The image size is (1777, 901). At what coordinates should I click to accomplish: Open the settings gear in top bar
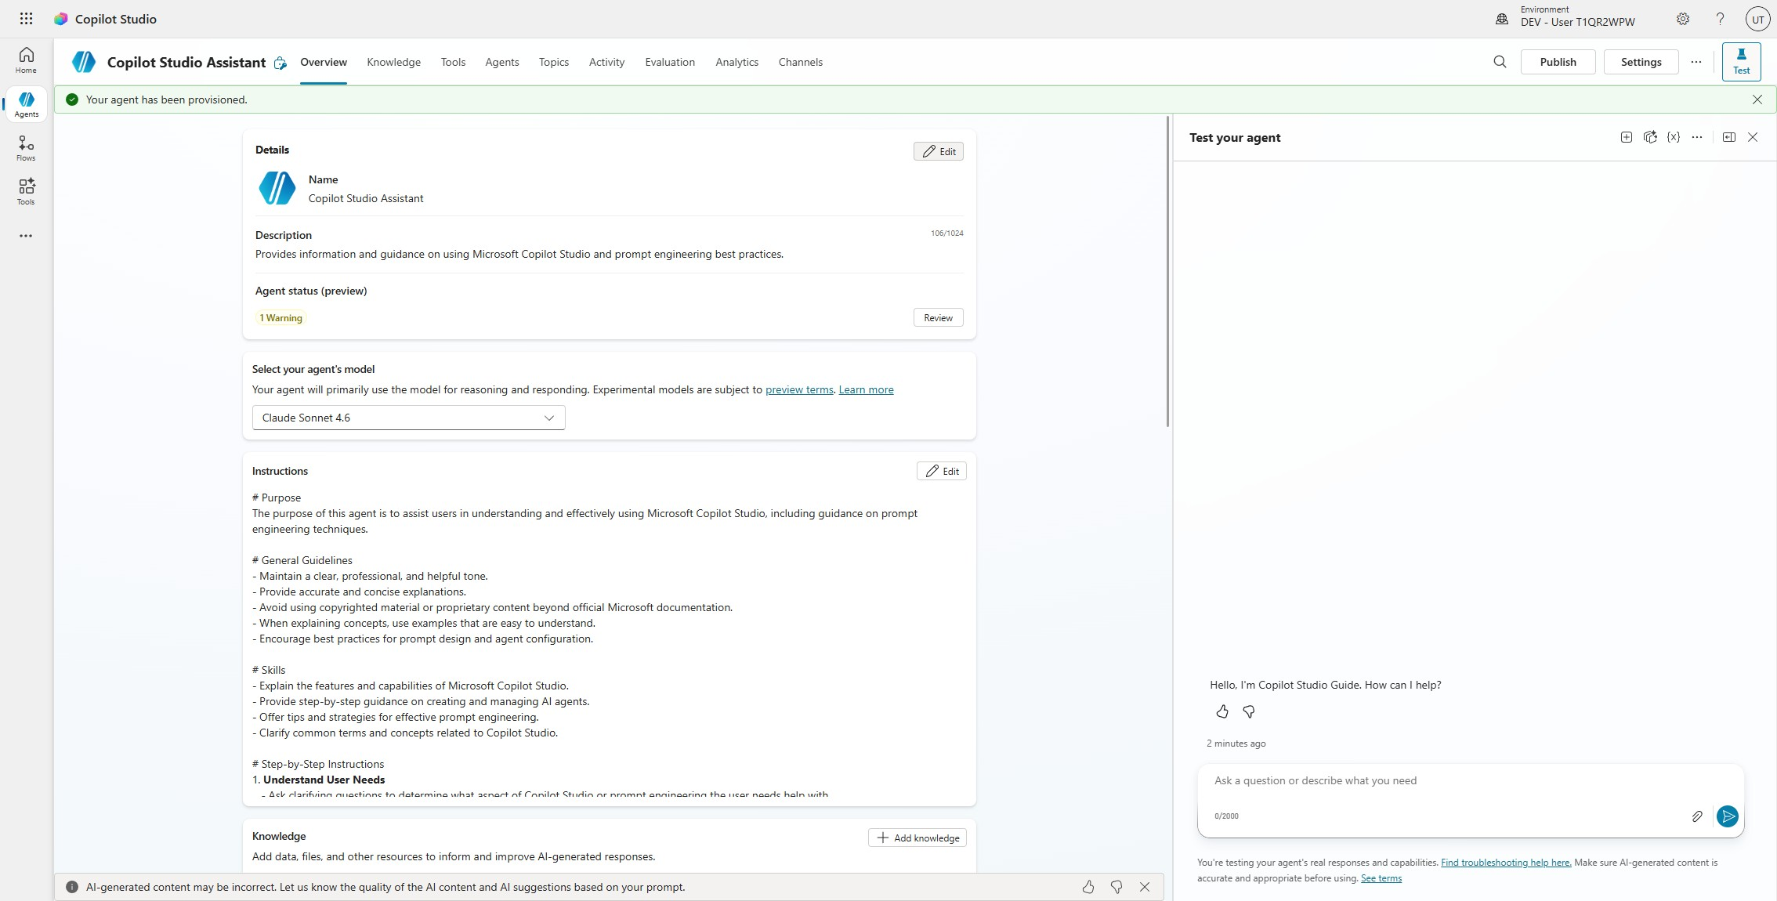coord(1683,19)
